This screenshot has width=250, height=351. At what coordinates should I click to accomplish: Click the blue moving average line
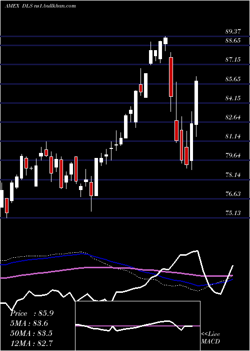point(116,263)
